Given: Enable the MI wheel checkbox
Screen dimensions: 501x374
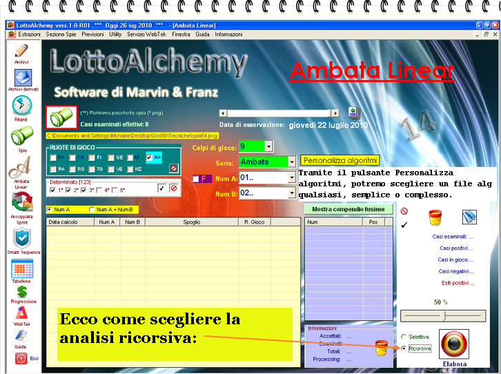Looking at the screenshot, I should [130, 157].
